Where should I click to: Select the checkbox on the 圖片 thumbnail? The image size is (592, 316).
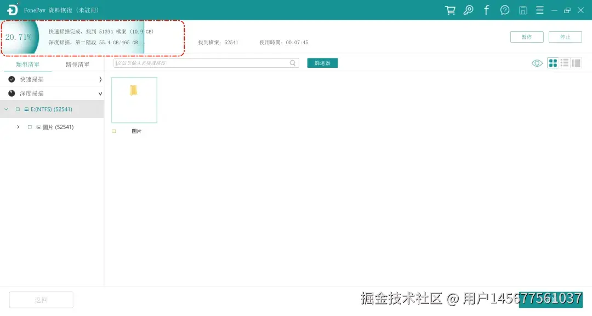tap(114, 131)
